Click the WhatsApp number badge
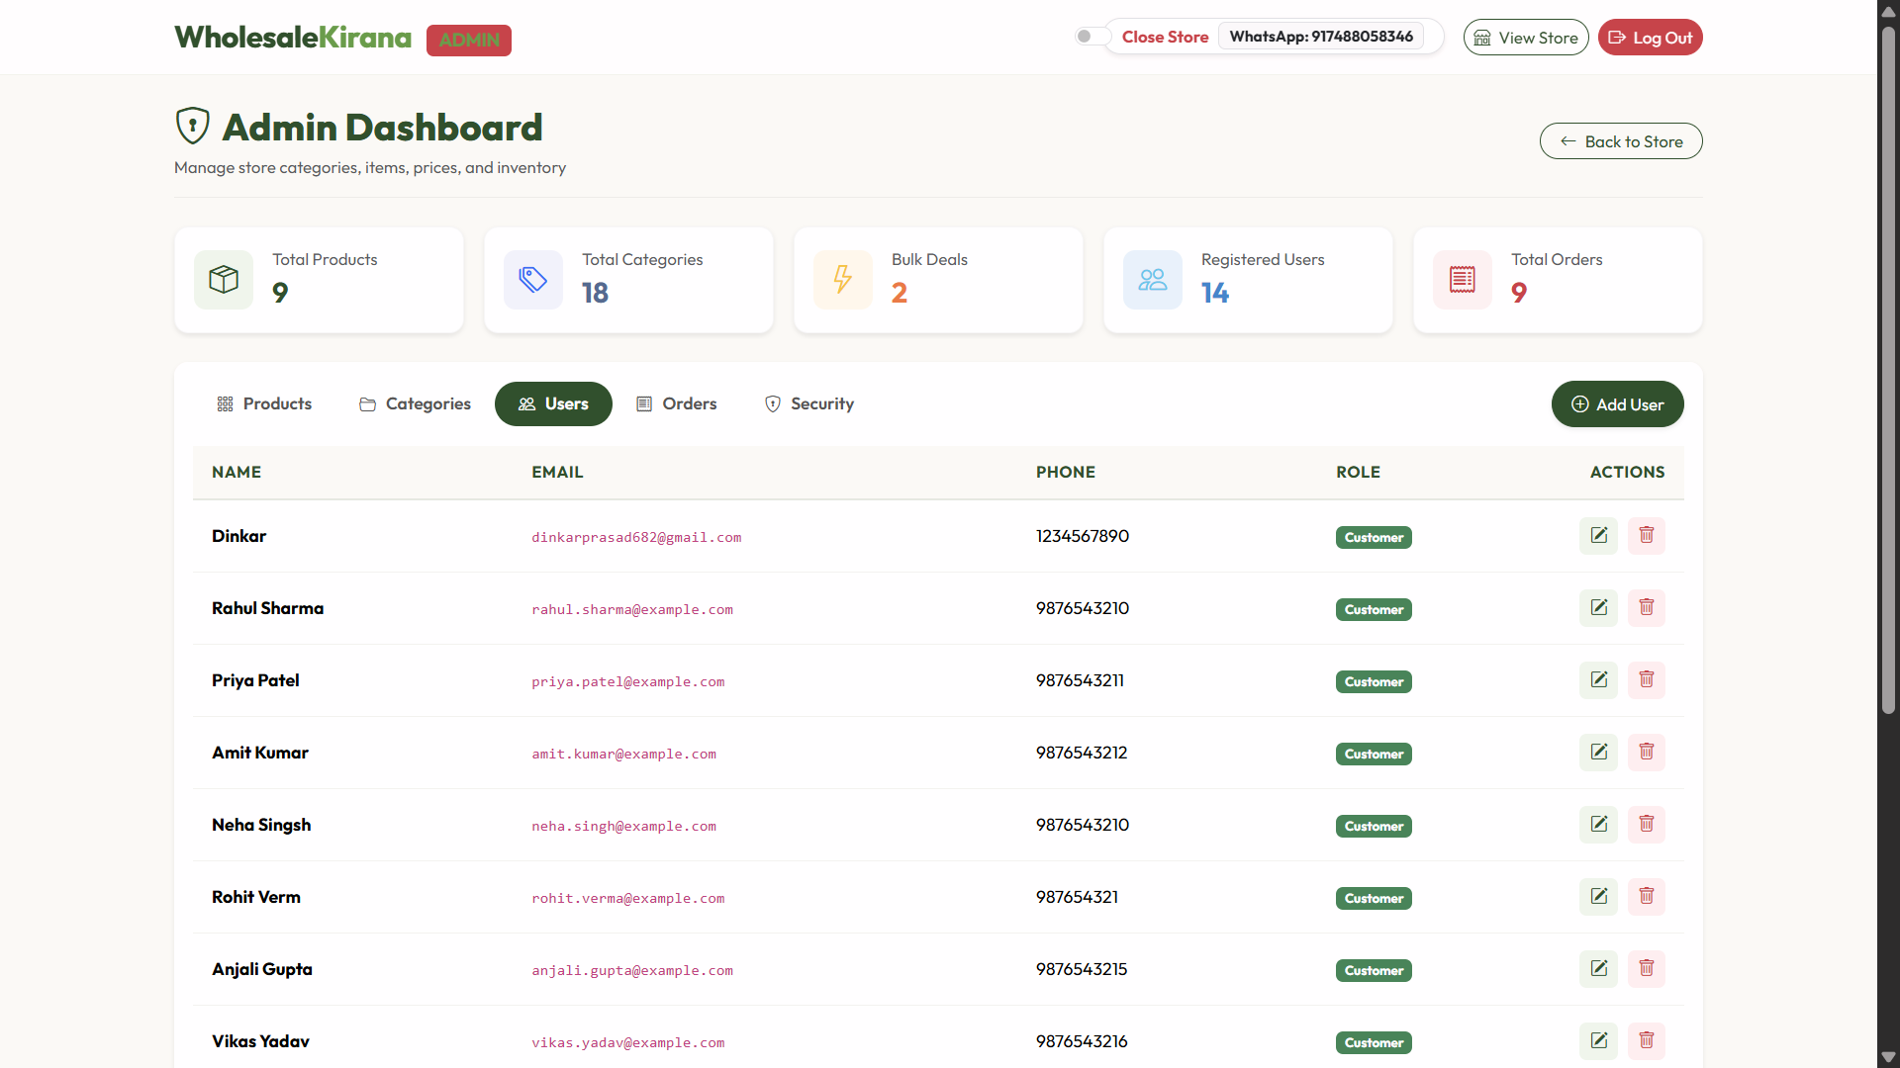 tap(1321, 37)
